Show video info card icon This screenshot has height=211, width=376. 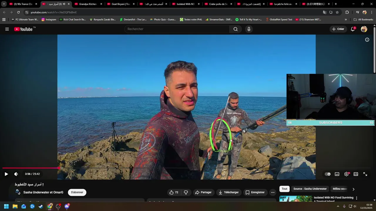pyautogui.click(x=367, y=40)
